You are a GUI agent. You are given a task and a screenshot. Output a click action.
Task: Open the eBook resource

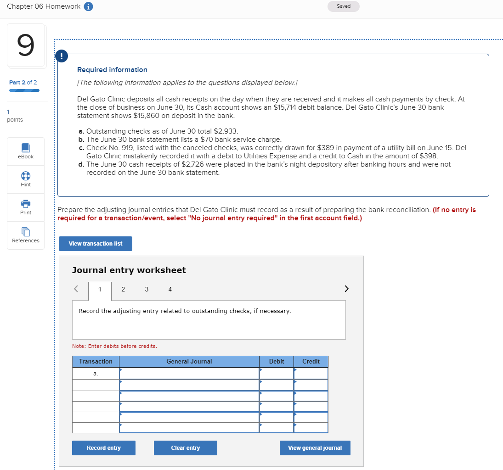(x=25, y=151)
